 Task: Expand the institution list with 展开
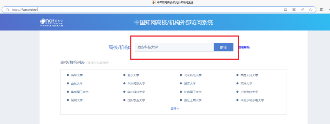click(175, 108)
